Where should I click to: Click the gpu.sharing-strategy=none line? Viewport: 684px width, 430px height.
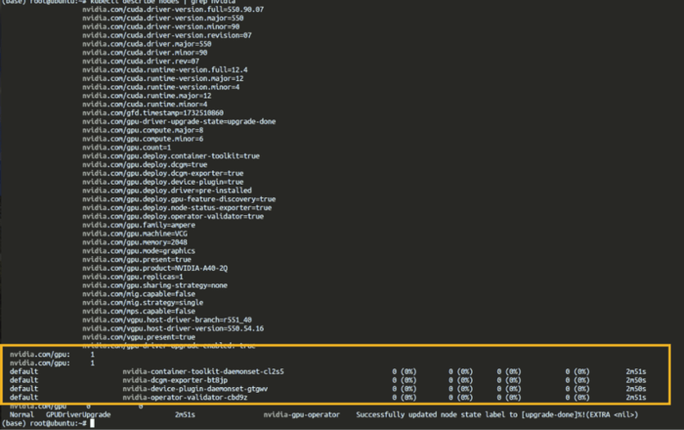155,286
